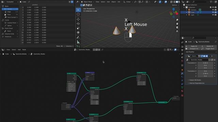Toggle modifier show-in-render camera icon
This screenshot has height=122, width=218.
pyautogui.click(x=207, y=56)
